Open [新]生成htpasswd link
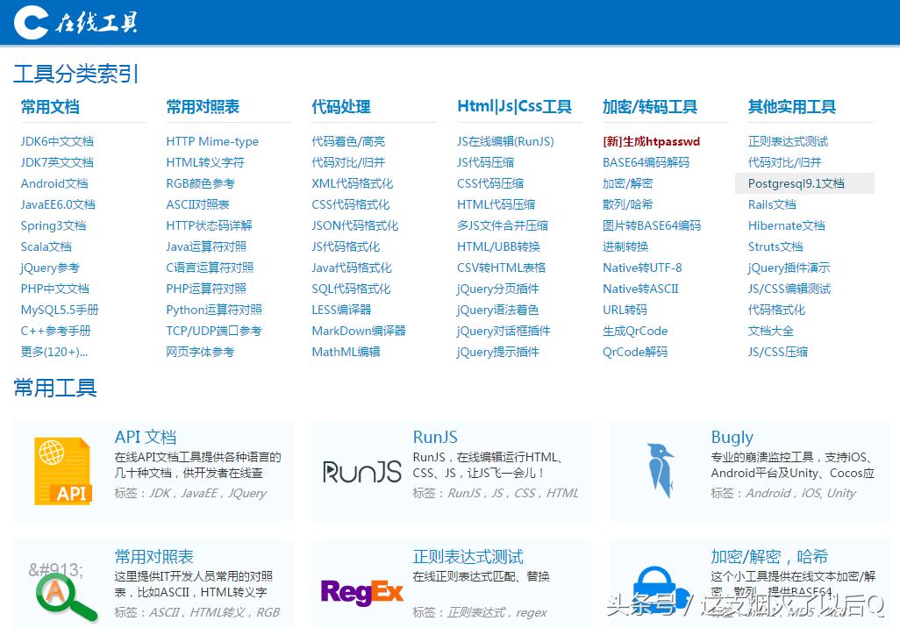 [x=651, y=141]
